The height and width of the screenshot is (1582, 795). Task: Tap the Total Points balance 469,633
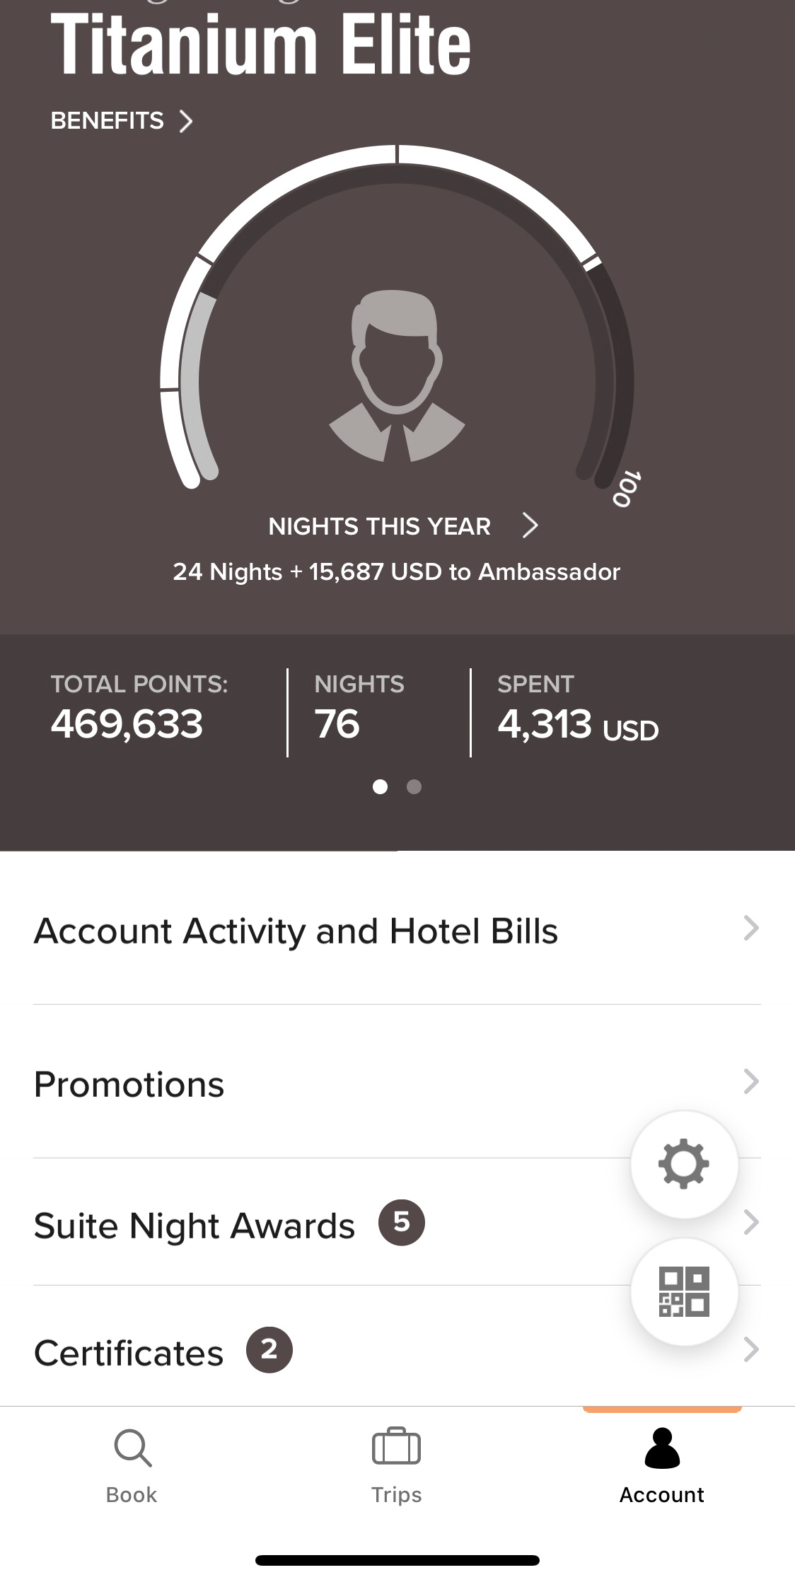coord(127,724)
